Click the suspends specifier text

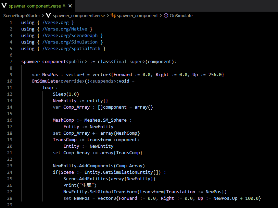pos(103,81)
